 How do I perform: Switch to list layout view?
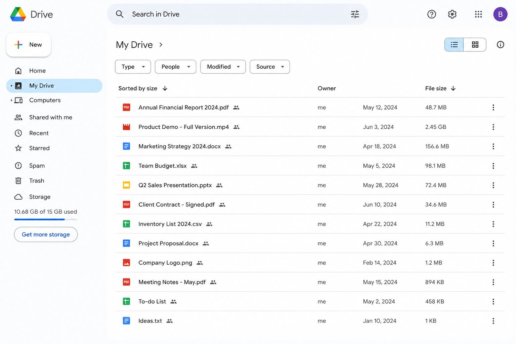454,45
